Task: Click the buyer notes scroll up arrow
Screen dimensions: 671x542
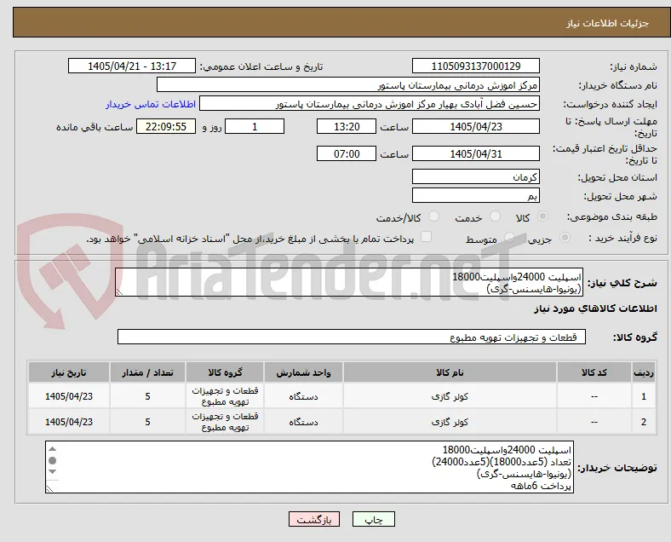Action: 52,448
